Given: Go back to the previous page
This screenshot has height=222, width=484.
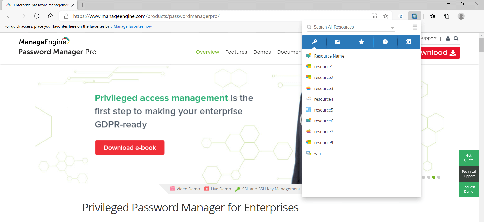Looking at the screenshot, I should (9, 16).
